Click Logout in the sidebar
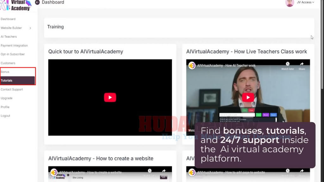This screenshot has height=182, width=324. coord(5,116)
